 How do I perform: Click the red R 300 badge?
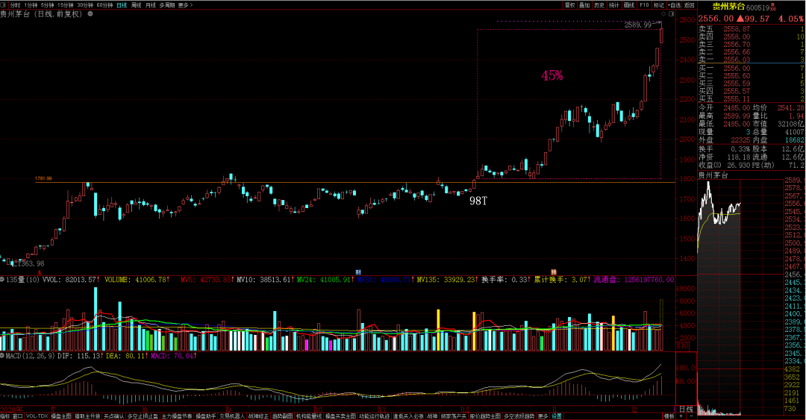772,7
